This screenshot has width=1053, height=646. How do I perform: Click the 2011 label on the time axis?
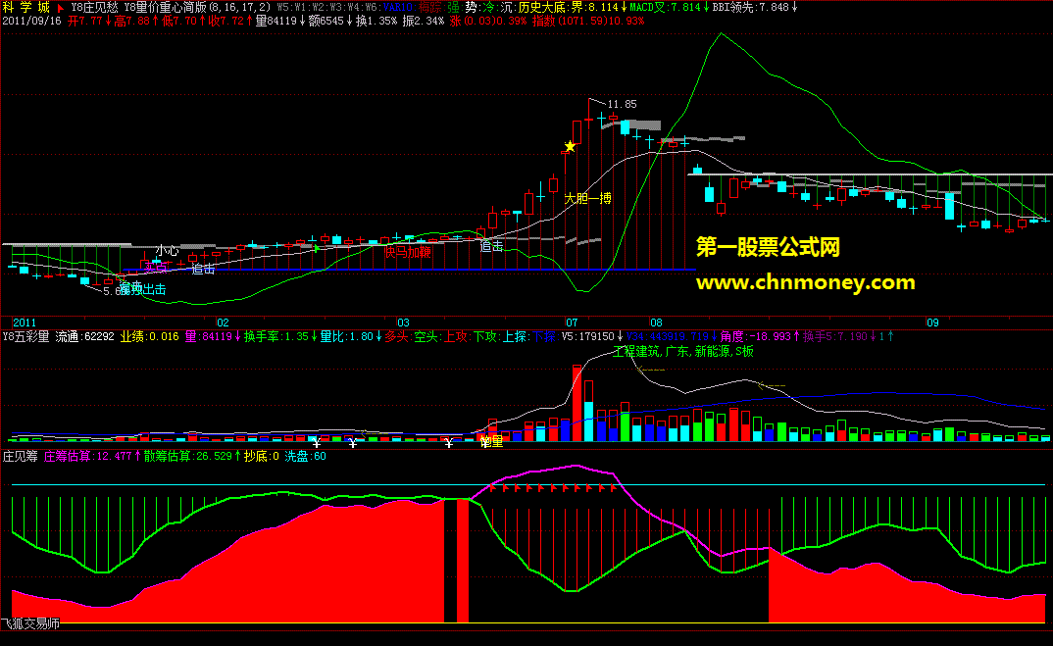click(x=25, y=323)
